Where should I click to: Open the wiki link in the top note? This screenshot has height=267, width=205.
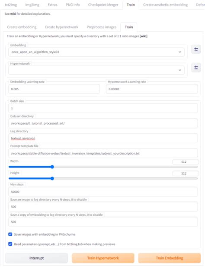click(x=13, y=14)
